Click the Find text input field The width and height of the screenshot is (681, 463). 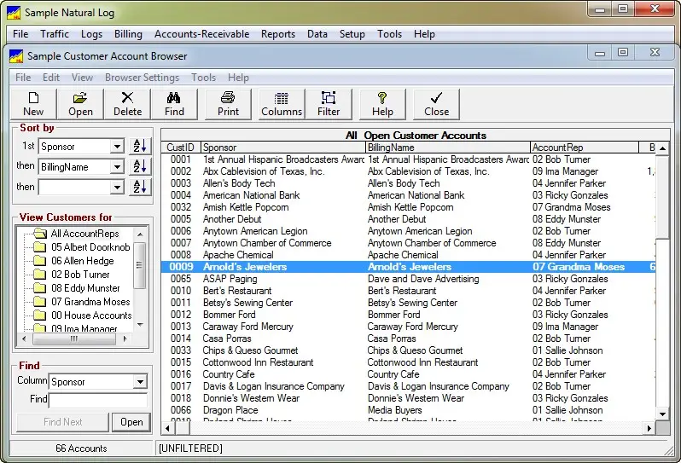(x=98, y=400)
